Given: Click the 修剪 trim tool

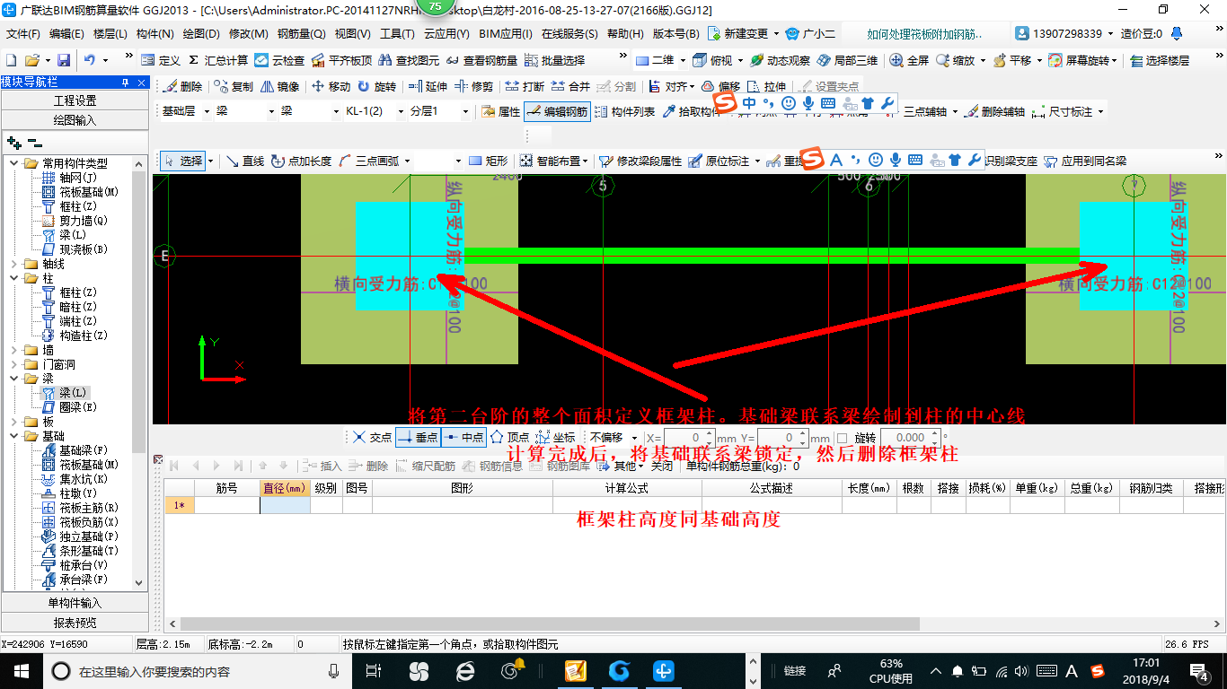Looking at the screenshot, I should coord(474,87).
